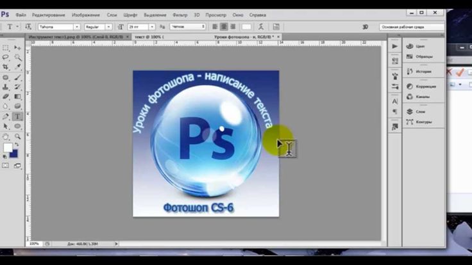
Task: Open the Каналы channels panel
Action: [x=423, y=97]
